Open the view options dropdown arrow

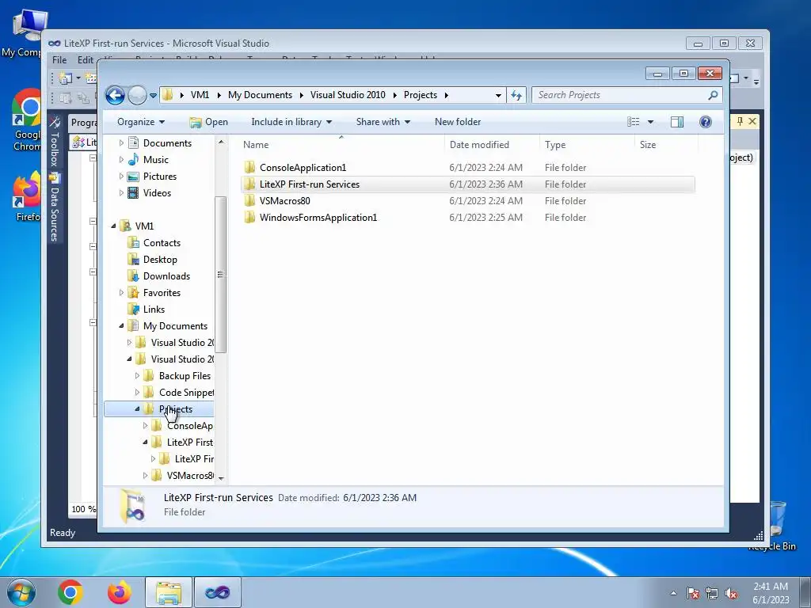click(651, 122)
